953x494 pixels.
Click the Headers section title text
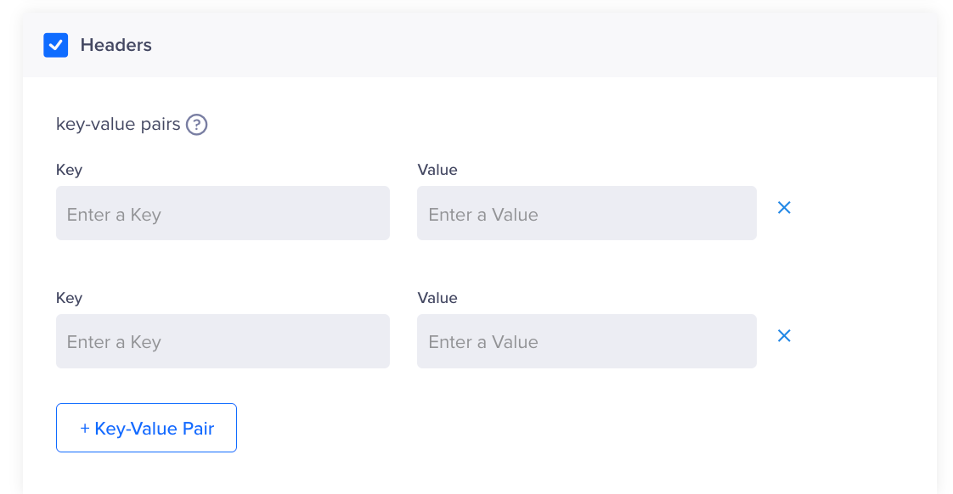(x=116, y=45)
